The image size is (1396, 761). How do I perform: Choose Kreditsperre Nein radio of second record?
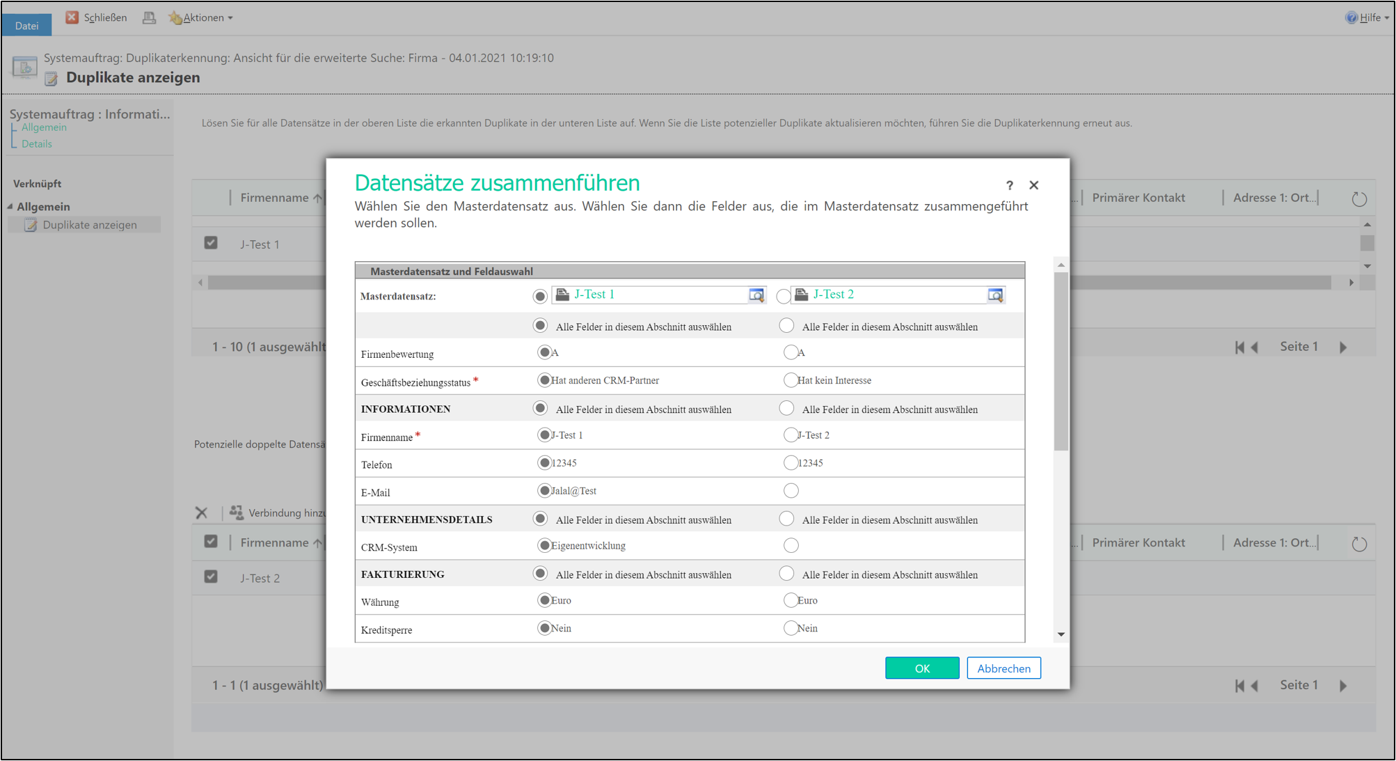point(791,628)
